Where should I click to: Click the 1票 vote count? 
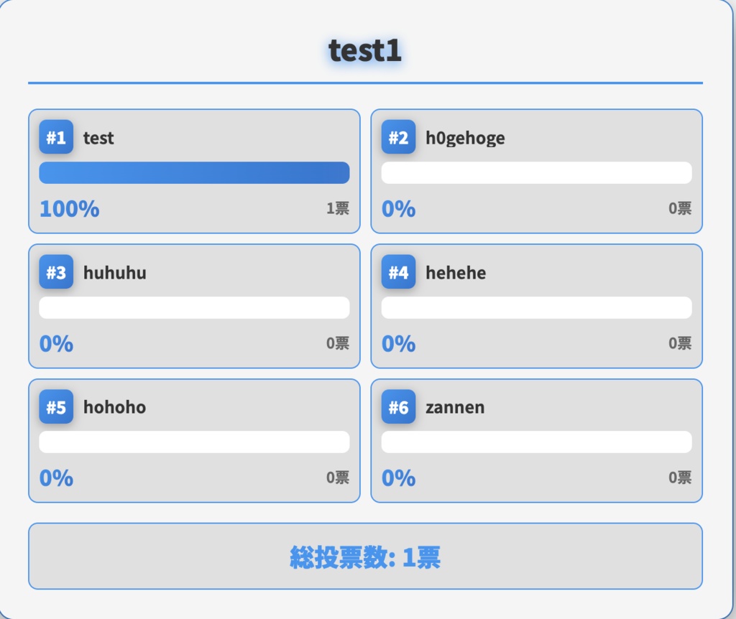coord(338,208)
